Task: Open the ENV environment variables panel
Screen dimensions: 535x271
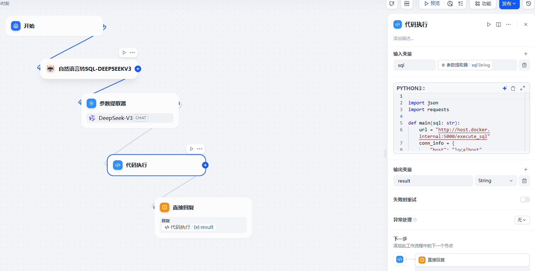Action: pyautogui.click(x=407, y=4)
